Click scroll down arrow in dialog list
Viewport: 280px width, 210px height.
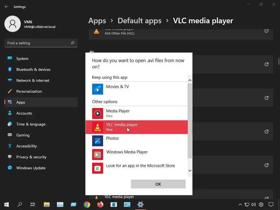click(190, 171)
